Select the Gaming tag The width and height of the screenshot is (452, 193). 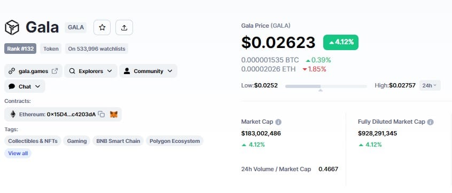pos(77,141)
